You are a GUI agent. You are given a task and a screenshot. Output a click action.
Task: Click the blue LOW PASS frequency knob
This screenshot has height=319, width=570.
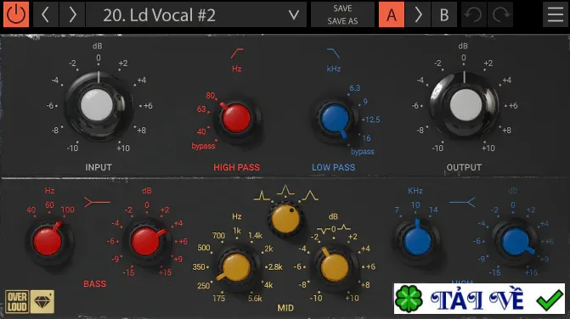[x=335, y=118]
